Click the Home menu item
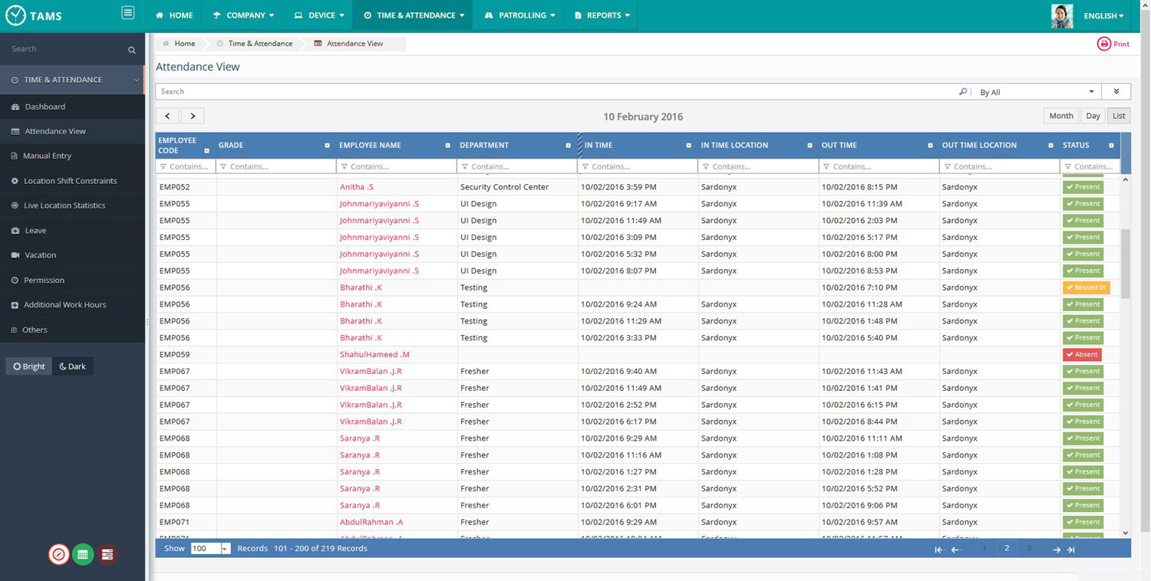Screen dimensions: 1151x581 174,15
